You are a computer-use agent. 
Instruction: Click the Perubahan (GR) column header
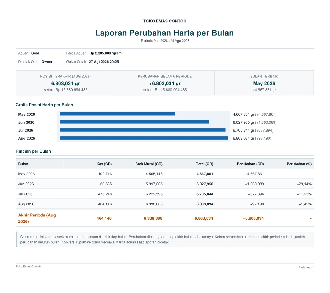click(x=250, y=164)
